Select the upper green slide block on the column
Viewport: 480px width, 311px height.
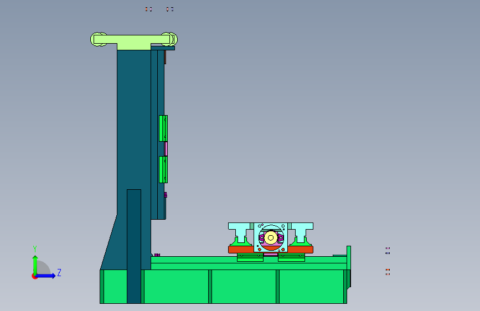pyautogui.click(x=163, y=128)
